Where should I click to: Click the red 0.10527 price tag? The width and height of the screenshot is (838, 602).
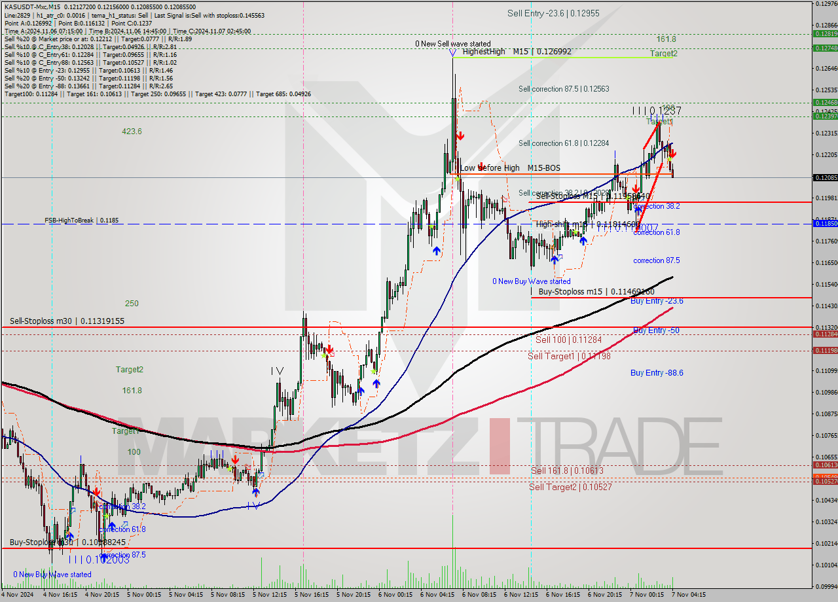pos(824,481)
